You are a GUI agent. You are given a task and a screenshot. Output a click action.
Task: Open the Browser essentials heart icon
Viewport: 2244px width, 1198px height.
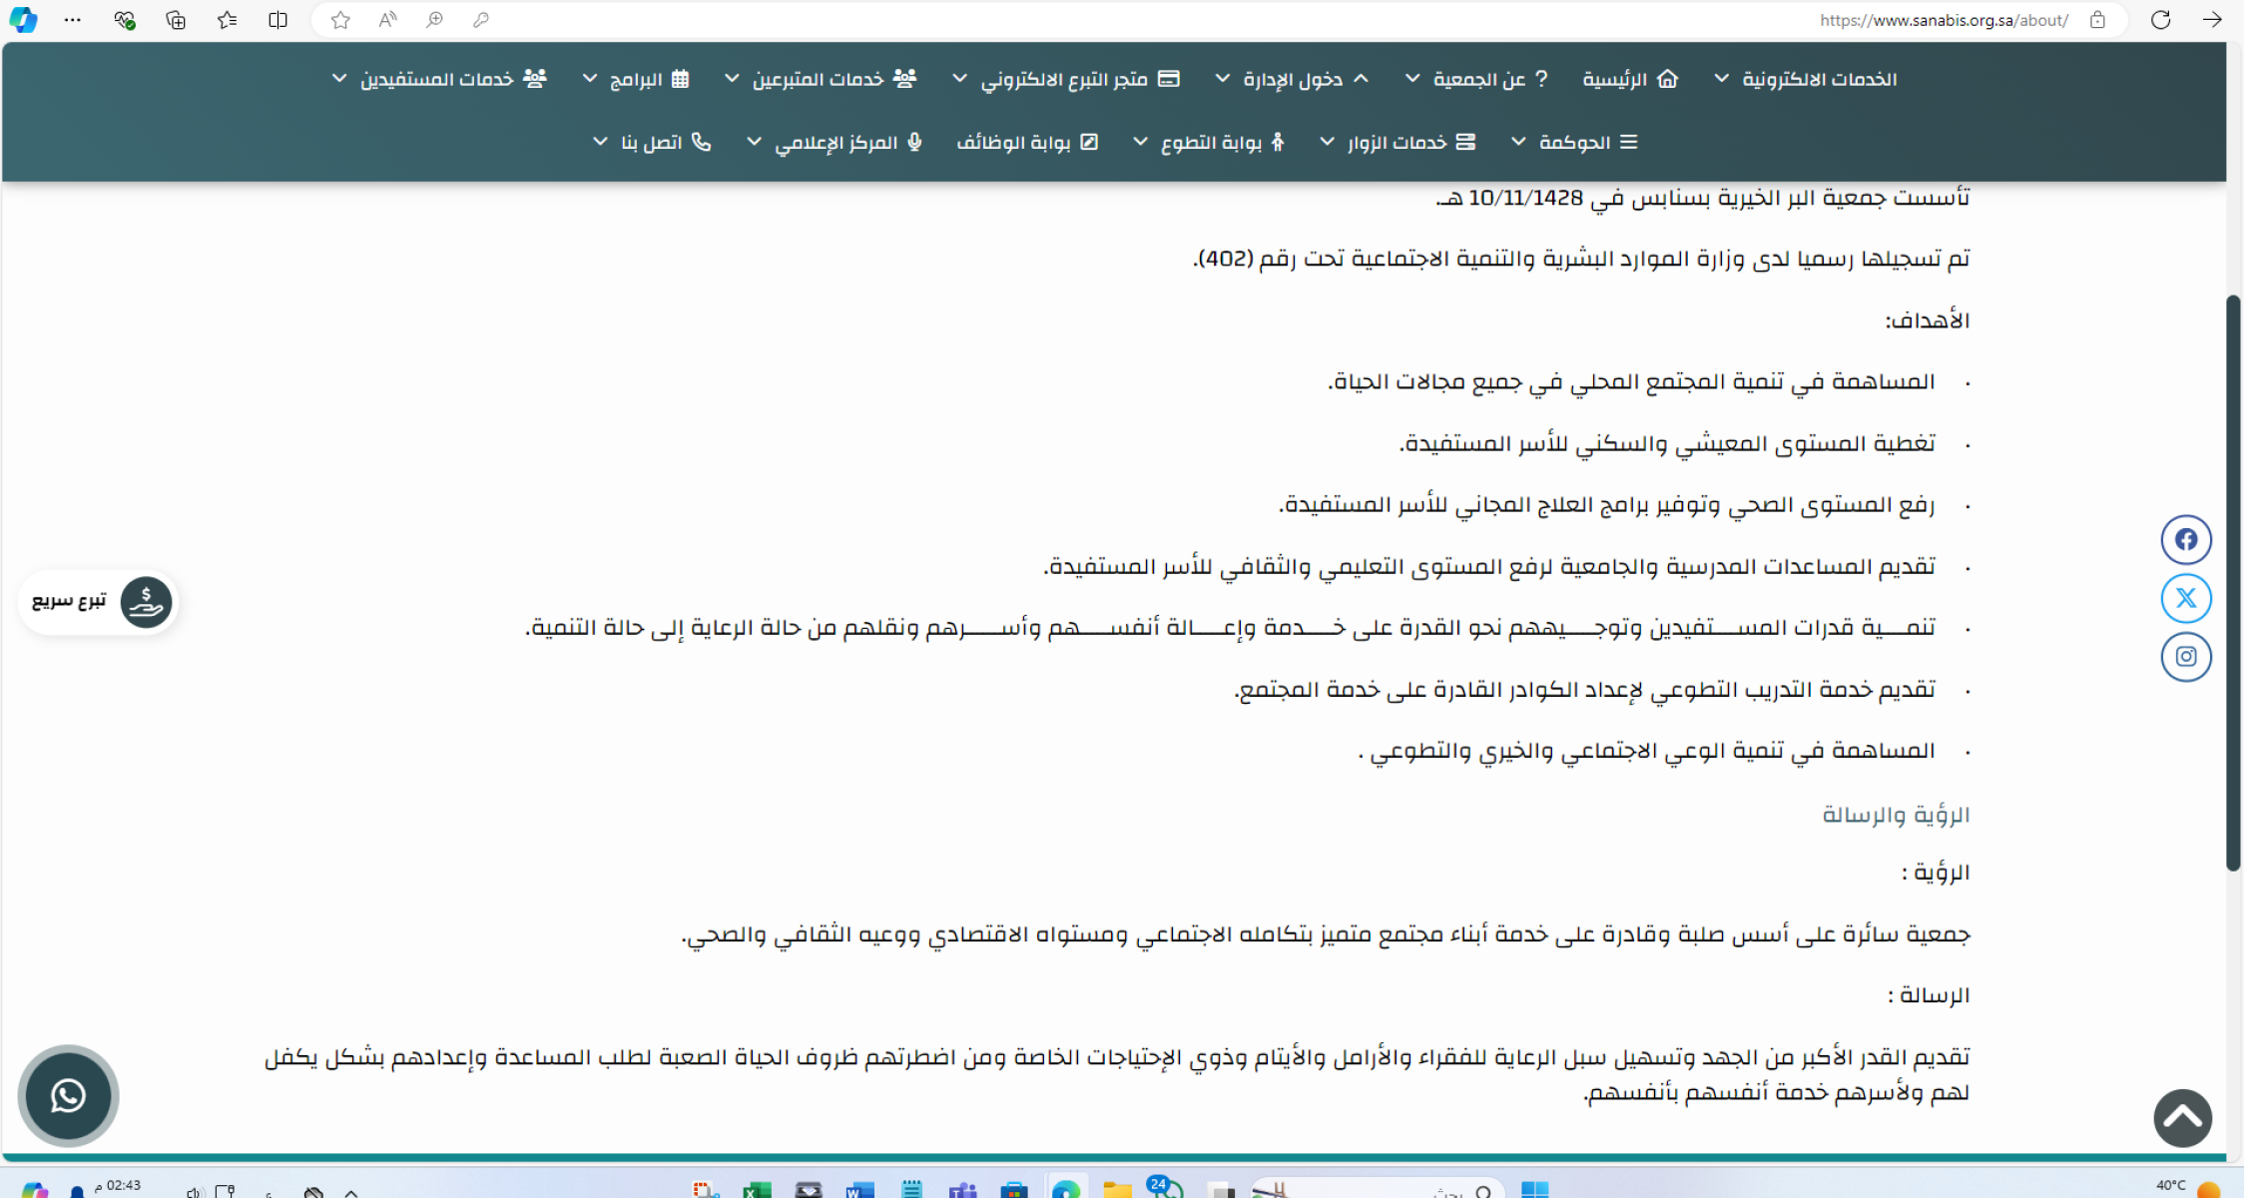pos(124,20)
